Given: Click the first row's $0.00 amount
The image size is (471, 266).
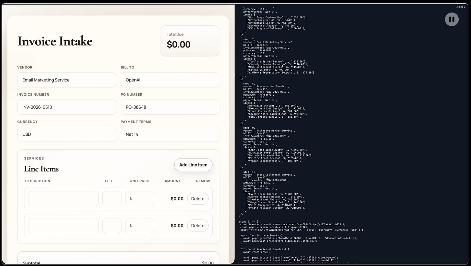Looking at the screenshot, I should pos(177,199).
